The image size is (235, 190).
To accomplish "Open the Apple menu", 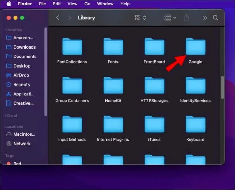I will click(9, 4).
